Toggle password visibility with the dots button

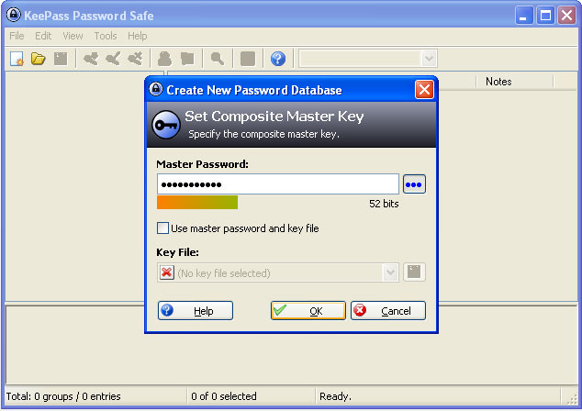[414, 184]
